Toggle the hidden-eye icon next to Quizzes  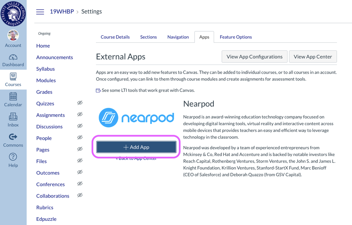[x=80, y=103]
